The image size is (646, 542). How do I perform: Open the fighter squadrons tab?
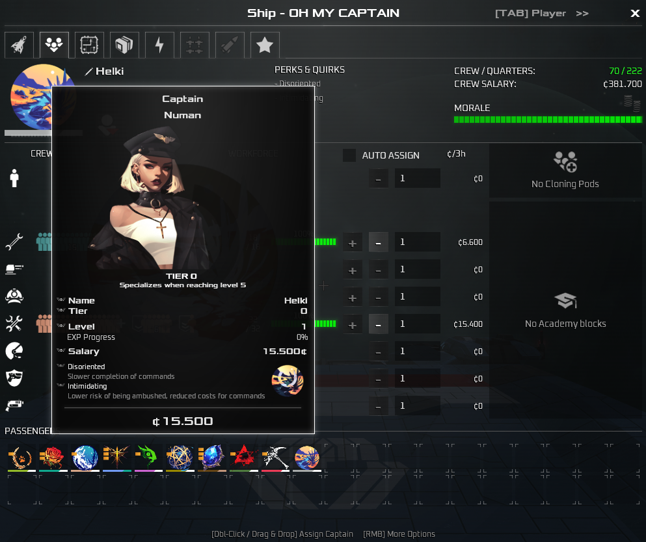point(195,45)
